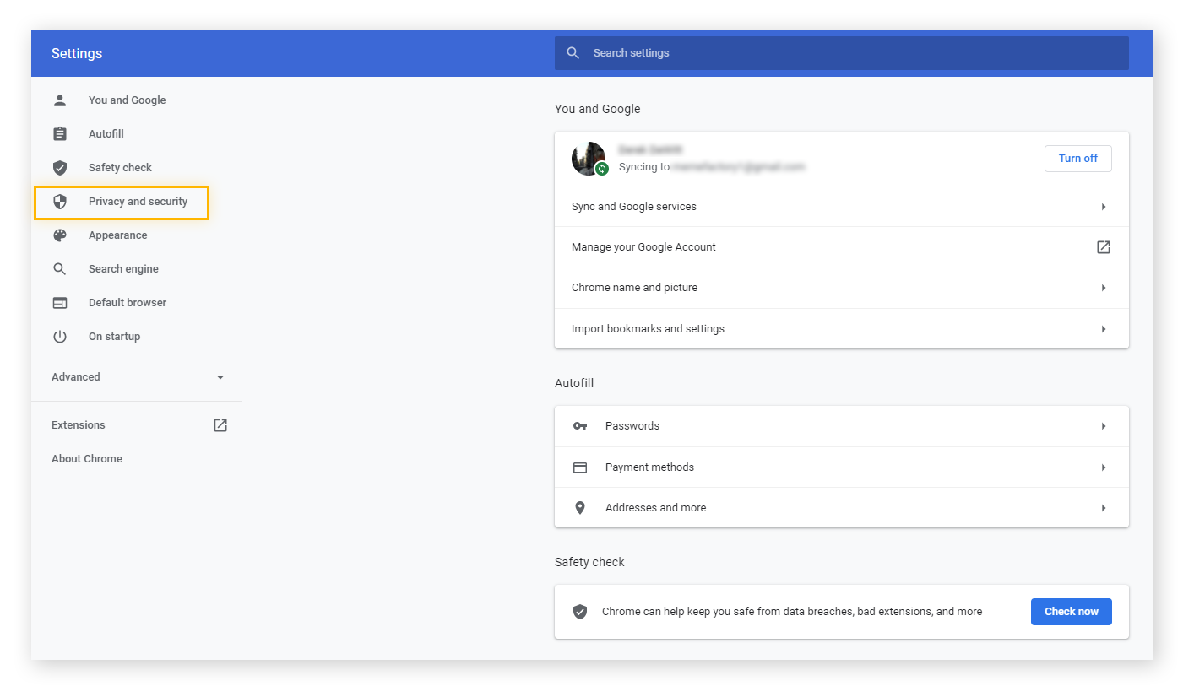Click the Autofill clipboard icon in sidebar
The width and height of the screenshot is (1194, 697).
coord(60,134)
